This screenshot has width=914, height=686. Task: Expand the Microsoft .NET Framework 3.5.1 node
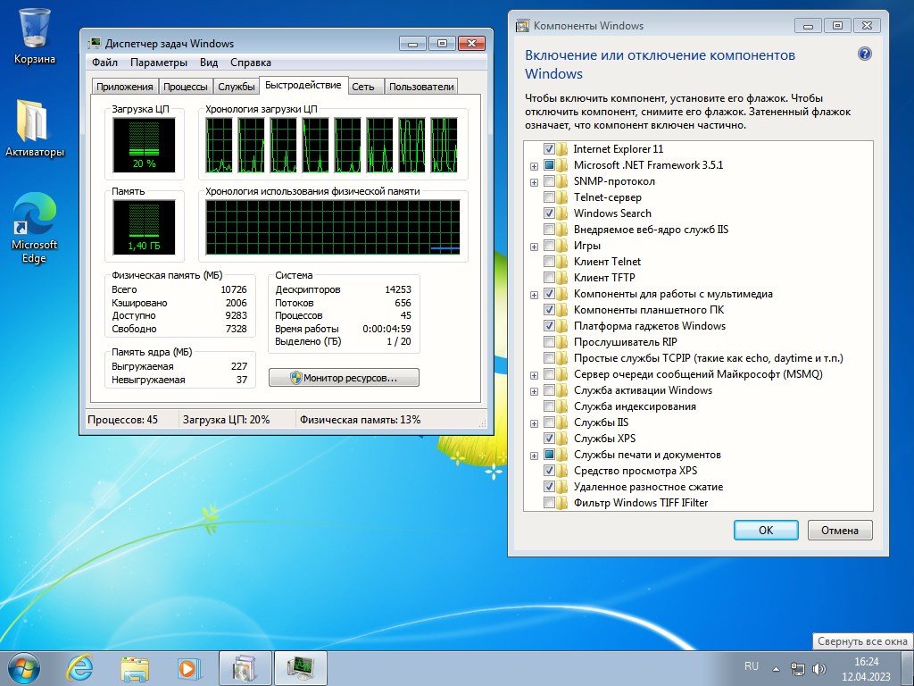click(534, 166)
